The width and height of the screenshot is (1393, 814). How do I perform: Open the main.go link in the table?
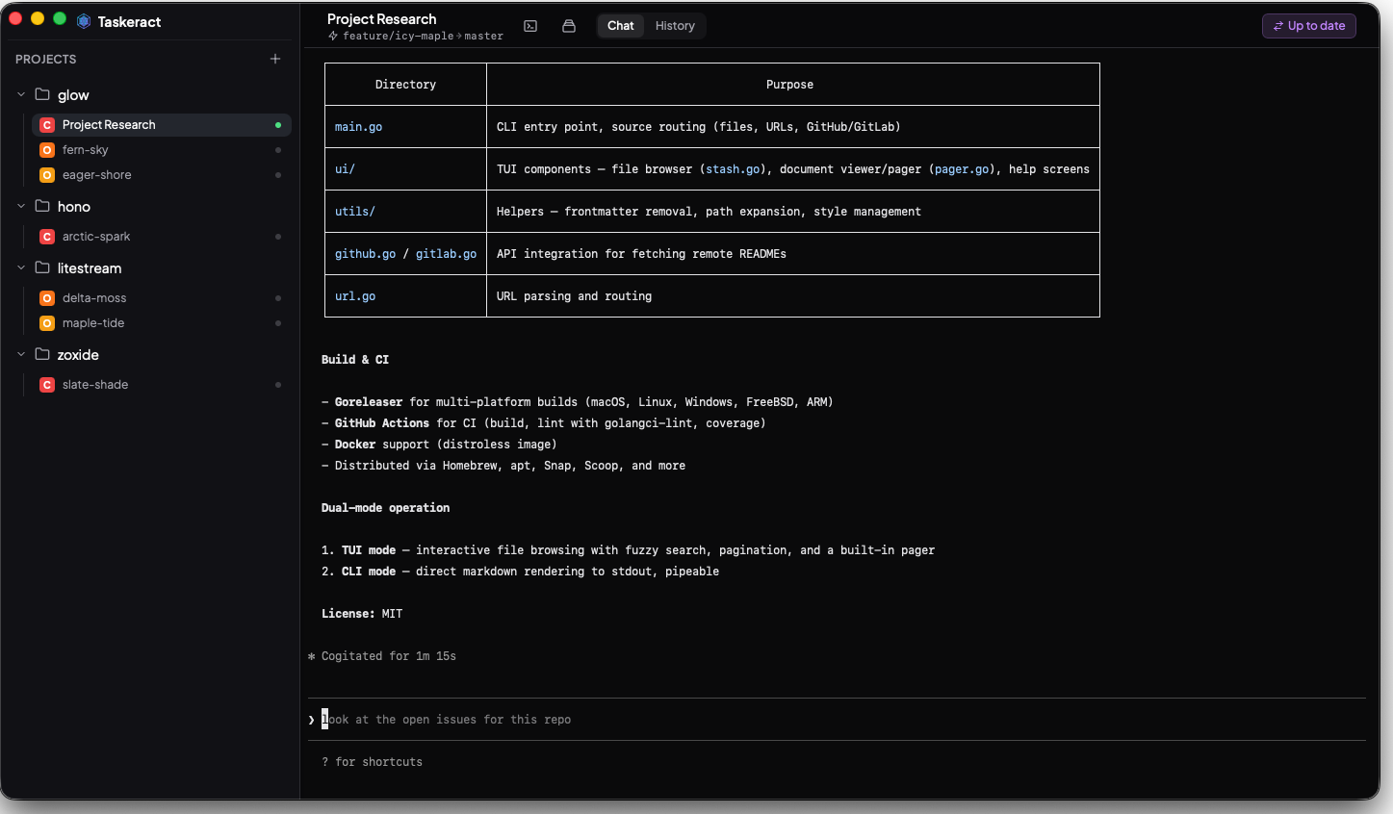(x=357, y=126)
